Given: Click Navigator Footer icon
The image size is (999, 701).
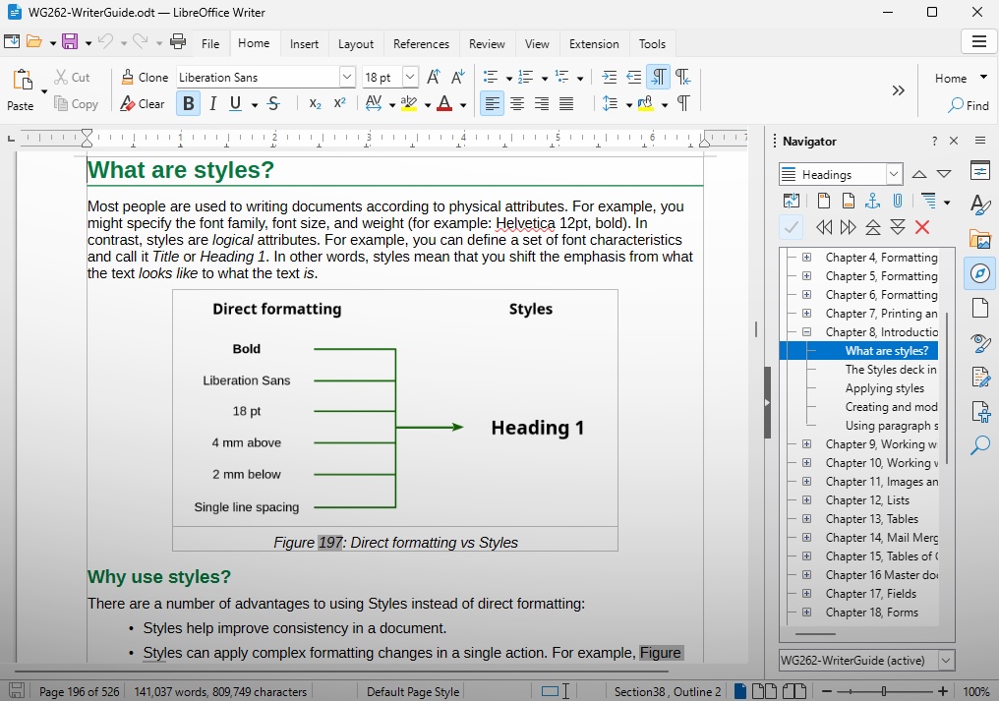Looking at the screenshot, I should [x=848, y=202].
